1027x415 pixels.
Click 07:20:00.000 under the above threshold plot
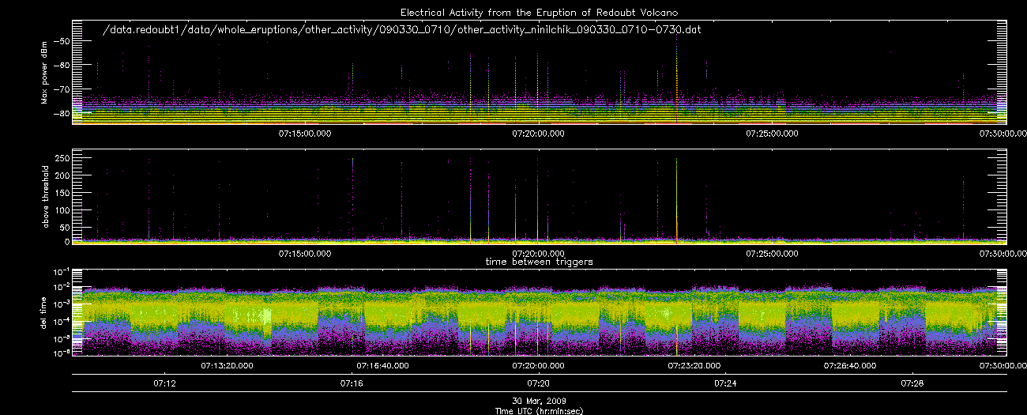click(x=539, y=253)
